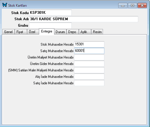This screenshot has height=127, width=150.
Task: Focus Üretim Maliyet Muhasebe Hesabı field
Action: coord(89,57)
